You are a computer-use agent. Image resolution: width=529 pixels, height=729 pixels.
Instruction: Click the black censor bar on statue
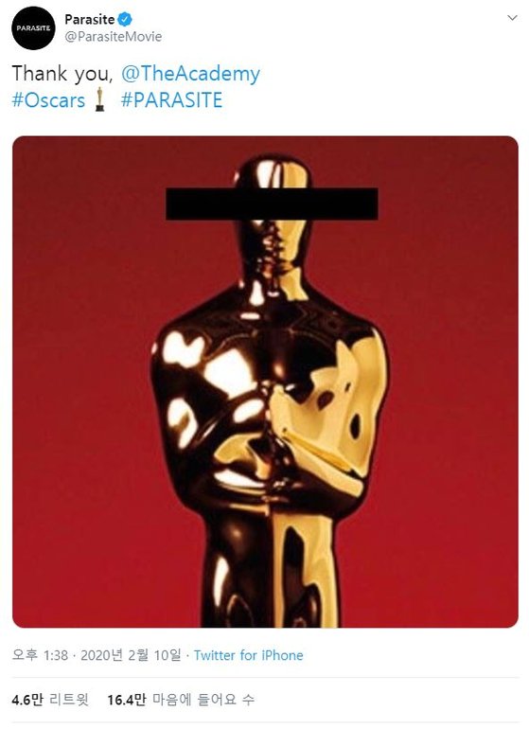[272, 204]
